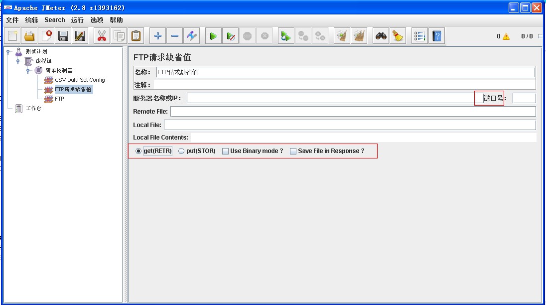The image size is (546, 305).
Task: Select the FTP sampler tree node
Action: (x=60, y=99)
